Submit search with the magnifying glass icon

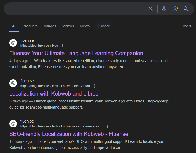click(186, 9)
